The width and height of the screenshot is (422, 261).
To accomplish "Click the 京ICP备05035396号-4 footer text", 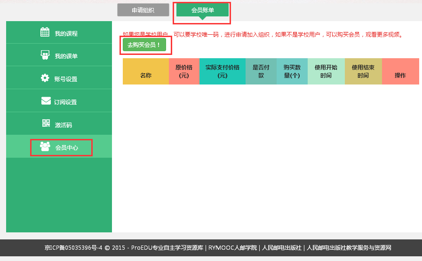I will tap(73, 247).
